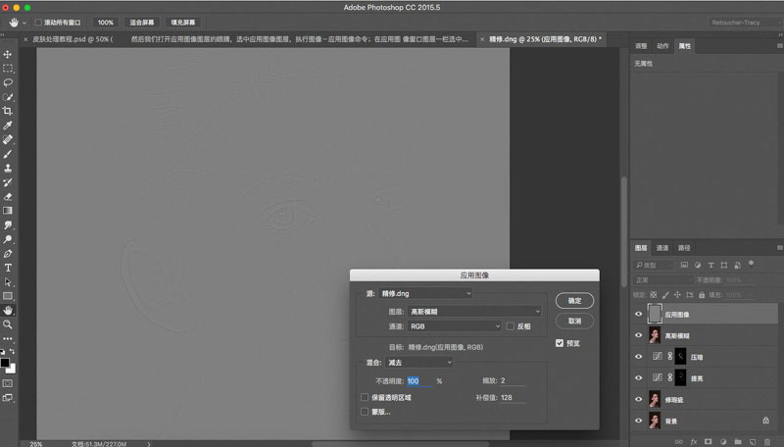Hide the 提亮 adjustment layer
The width and height of the screenshot is (784, 447).
tap(639, 378)
